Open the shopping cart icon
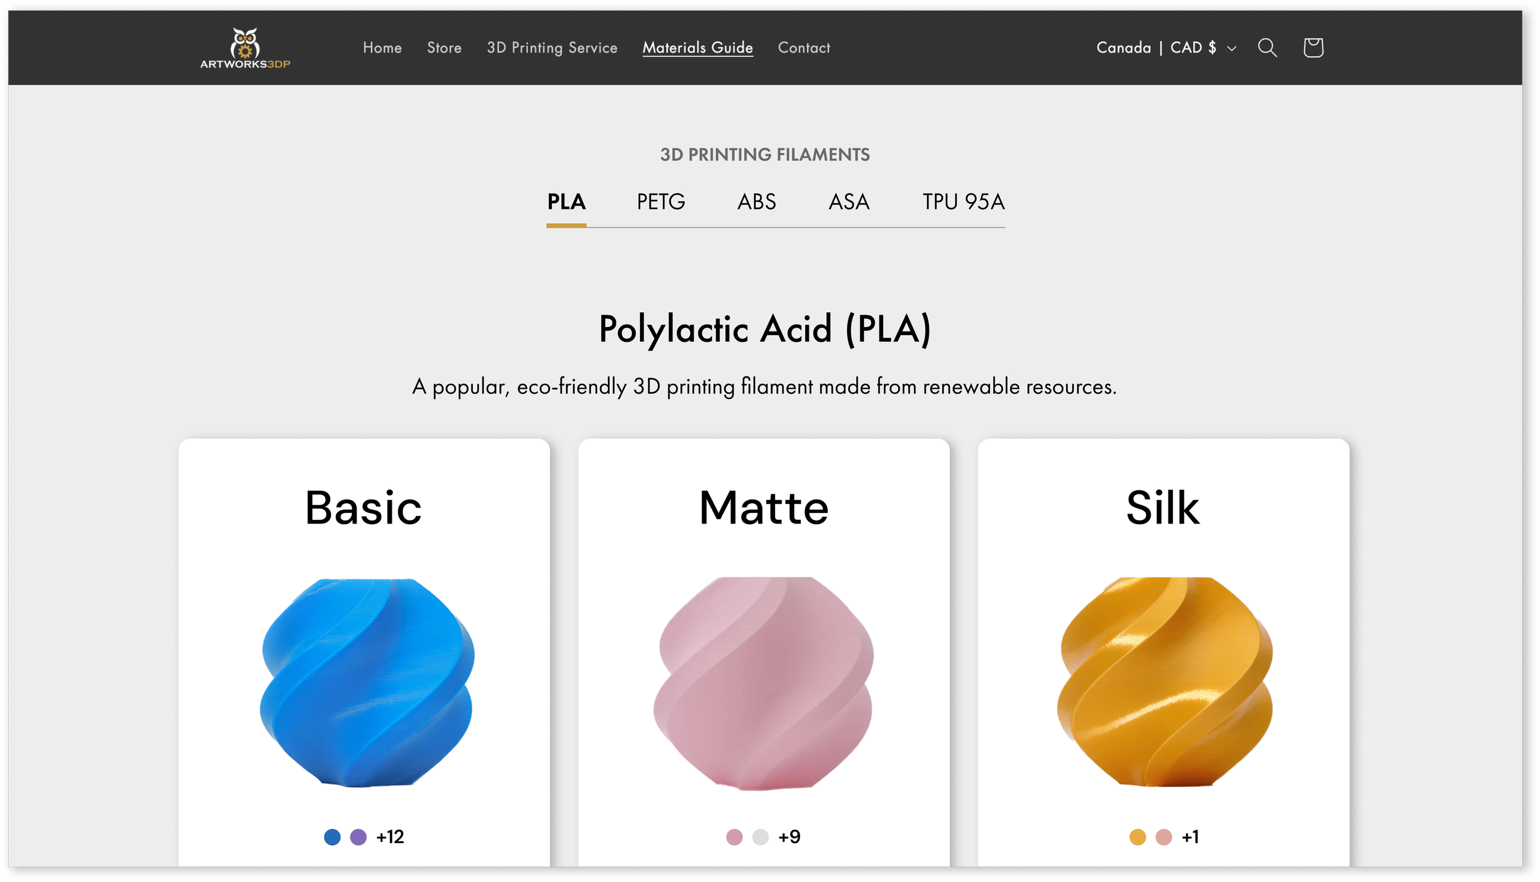1540x882 pixels. click(1313, 47)
